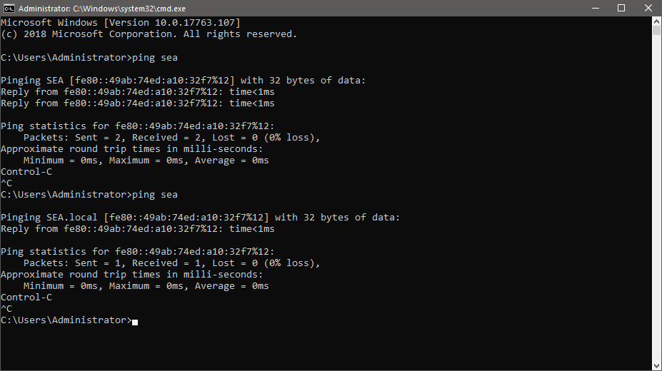Click the empty vertical scrollbar track
Viewport: 662px width, 371px height.
[656, 198]
